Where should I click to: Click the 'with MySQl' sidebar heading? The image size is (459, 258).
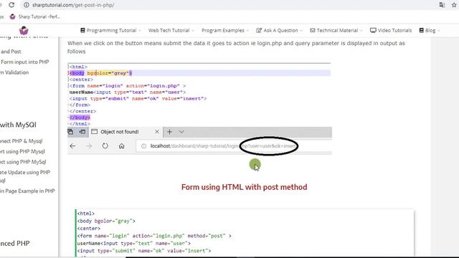[18, 125]
